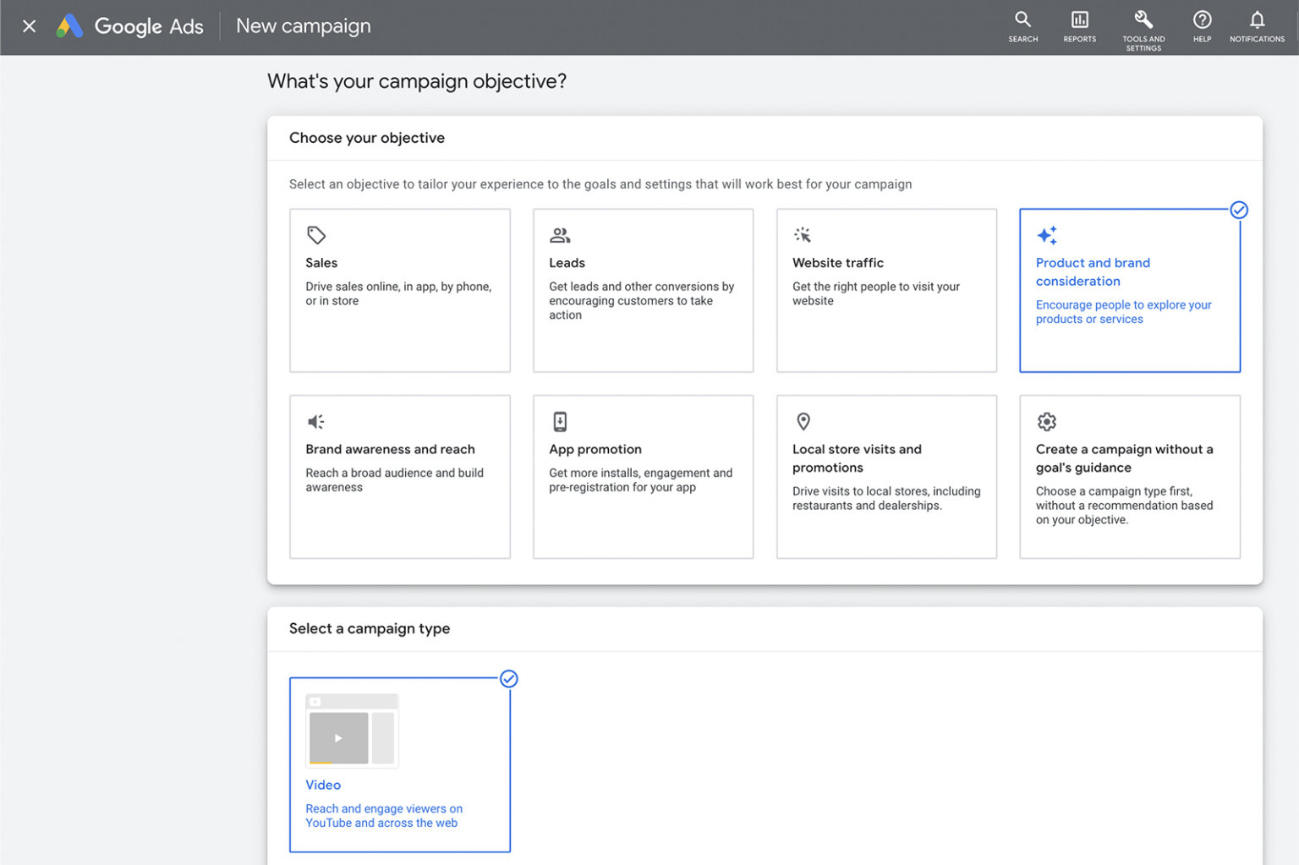
Task: Toggle the Video campaign type checkmark
Action: 508,679
